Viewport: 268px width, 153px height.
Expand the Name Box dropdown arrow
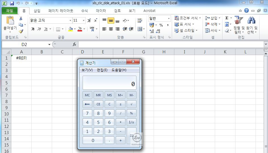tap(49, 45)
